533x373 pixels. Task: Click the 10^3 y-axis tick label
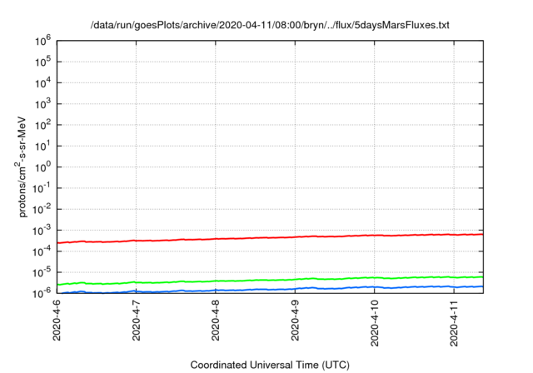(42, 104)
